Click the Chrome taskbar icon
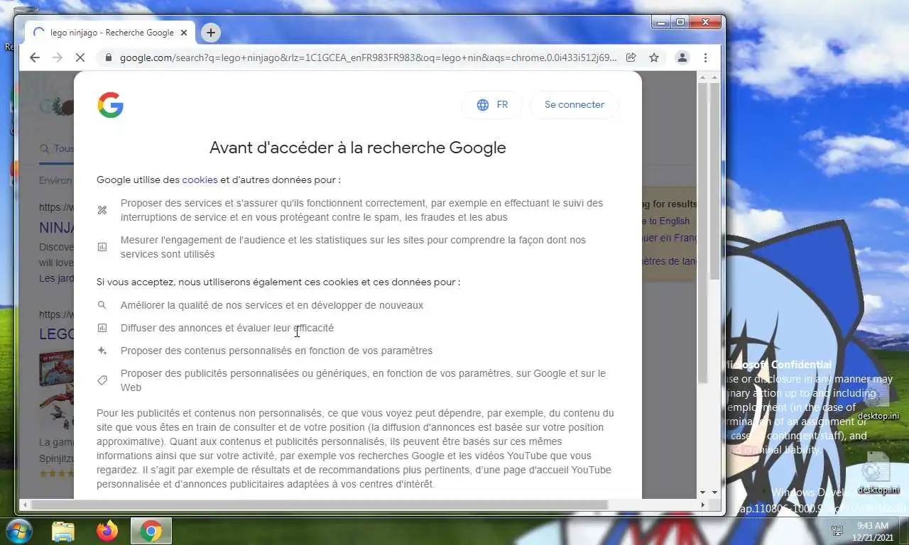The height and width of the screenshot is (545, 909). [151, 531]
